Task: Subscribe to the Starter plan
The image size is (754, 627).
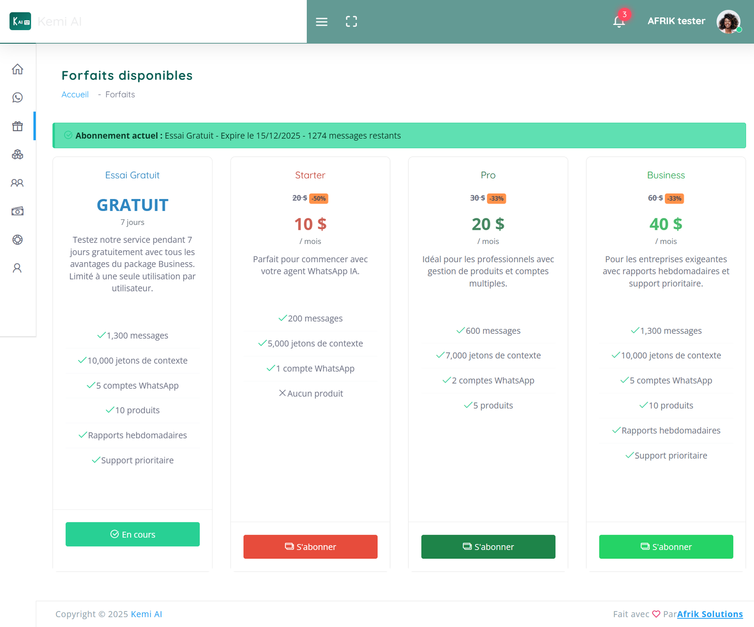Action: tap(310, 547)
